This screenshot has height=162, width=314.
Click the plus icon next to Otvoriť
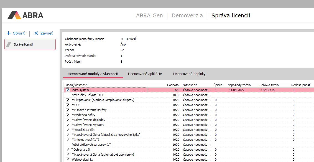pyautogui.click(x=9, y=33)
